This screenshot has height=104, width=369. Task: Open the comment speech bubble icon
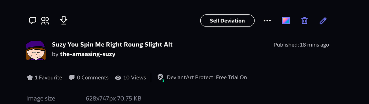pyautogui.click(x=33, y=21)
